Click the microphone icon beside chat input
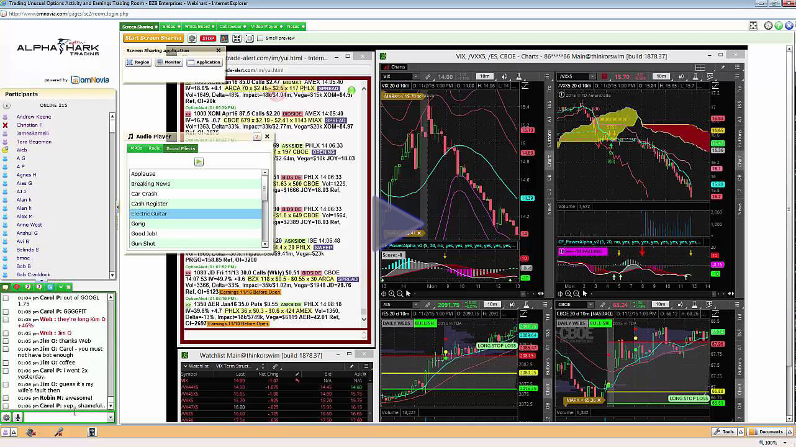This screenshot has width=796, height=447. point(17,418)
